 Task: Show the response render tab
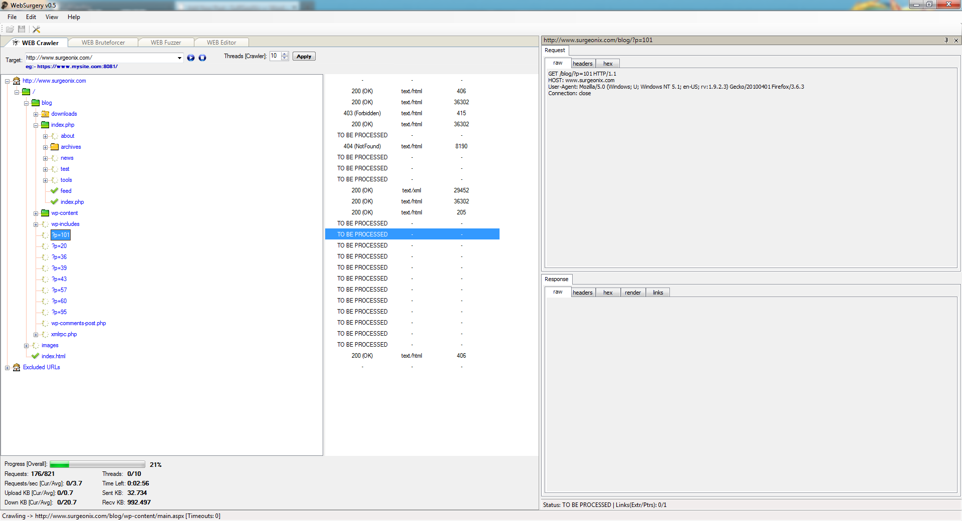(x=632, y=293)
